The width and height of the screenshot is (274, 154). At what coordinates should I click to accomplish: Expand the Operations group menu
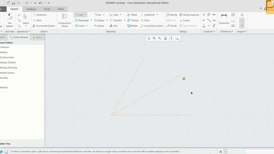[23, 31]
